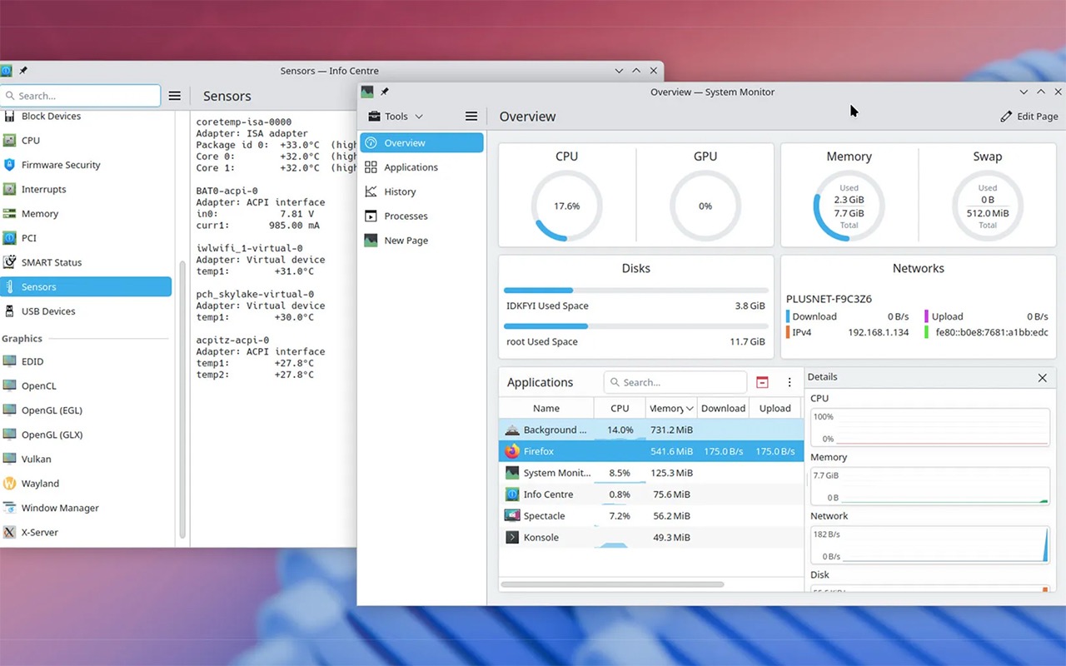Viewport: 1066px width, 666px height.
Task: Select Sensors entry in Info Centre sidebar
Action: point(86,287)
